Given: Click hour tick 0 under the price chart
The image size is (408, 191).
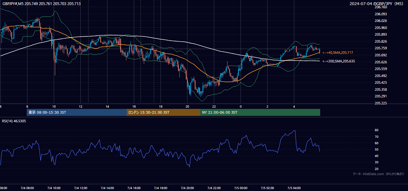Looking at the screenshot, I should [x=241, y=107].
